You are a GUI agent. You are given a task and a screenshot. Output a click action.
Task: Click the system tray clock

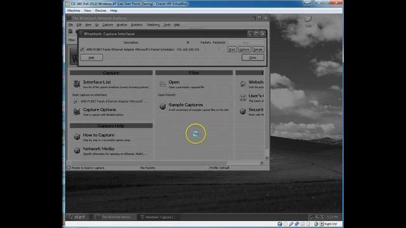pos(332,217)
